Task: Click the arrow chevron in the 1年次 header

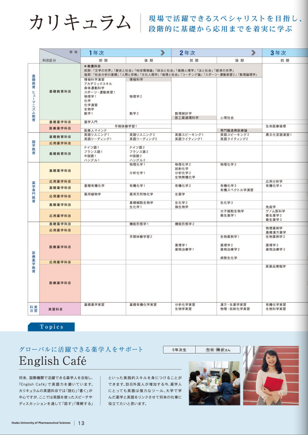Action: pyautogui.click(x=162, y=53)
